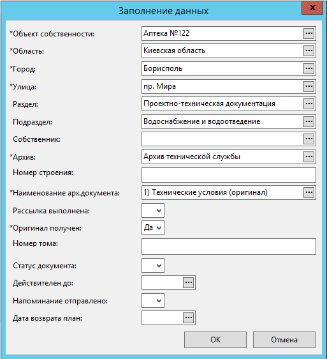This screenshot has height=359, width=327.
Task: Close the Заполнение данных dialog
Action: point(312,8)
